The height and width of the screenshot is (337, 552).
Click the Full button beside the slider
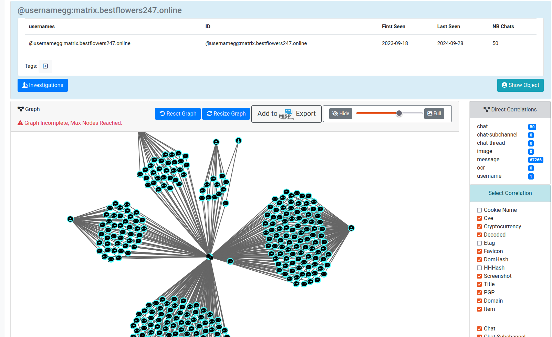click(x=434, y=113)
